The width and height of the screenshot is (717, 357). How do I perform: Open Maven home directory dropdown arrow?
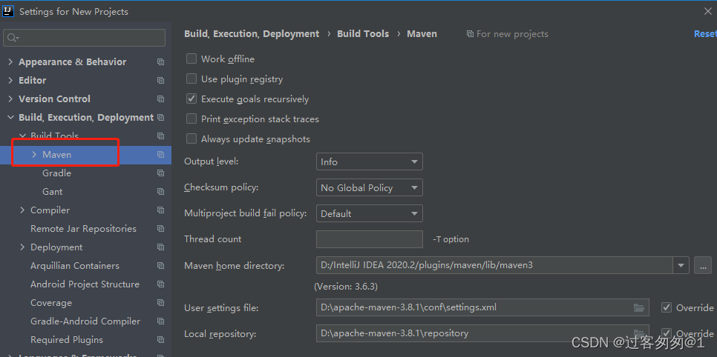(681, 265)
